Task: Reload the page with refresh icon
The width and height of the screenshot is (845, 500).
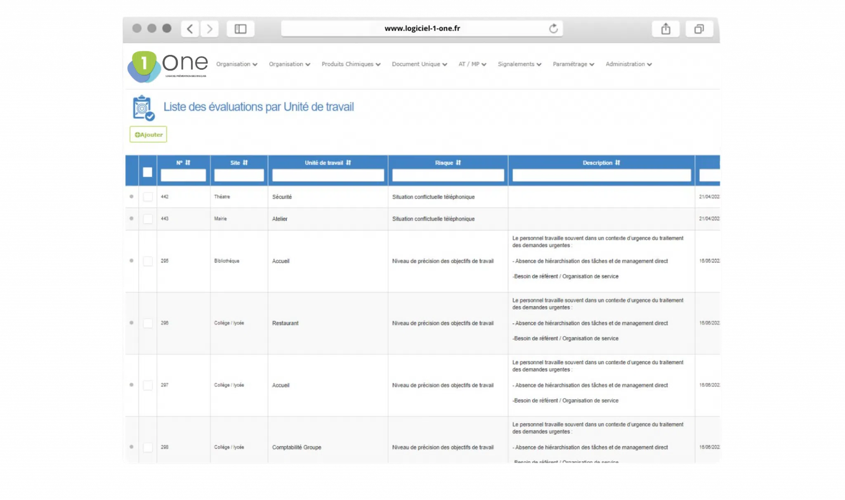Action: [553, 28]
